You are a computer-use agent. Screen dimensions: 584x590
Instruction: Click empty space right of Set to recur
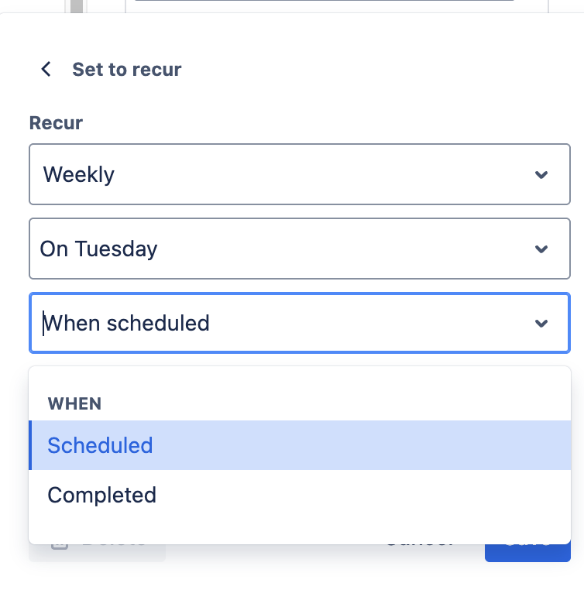pyautogui.click(x=372, y=70)
